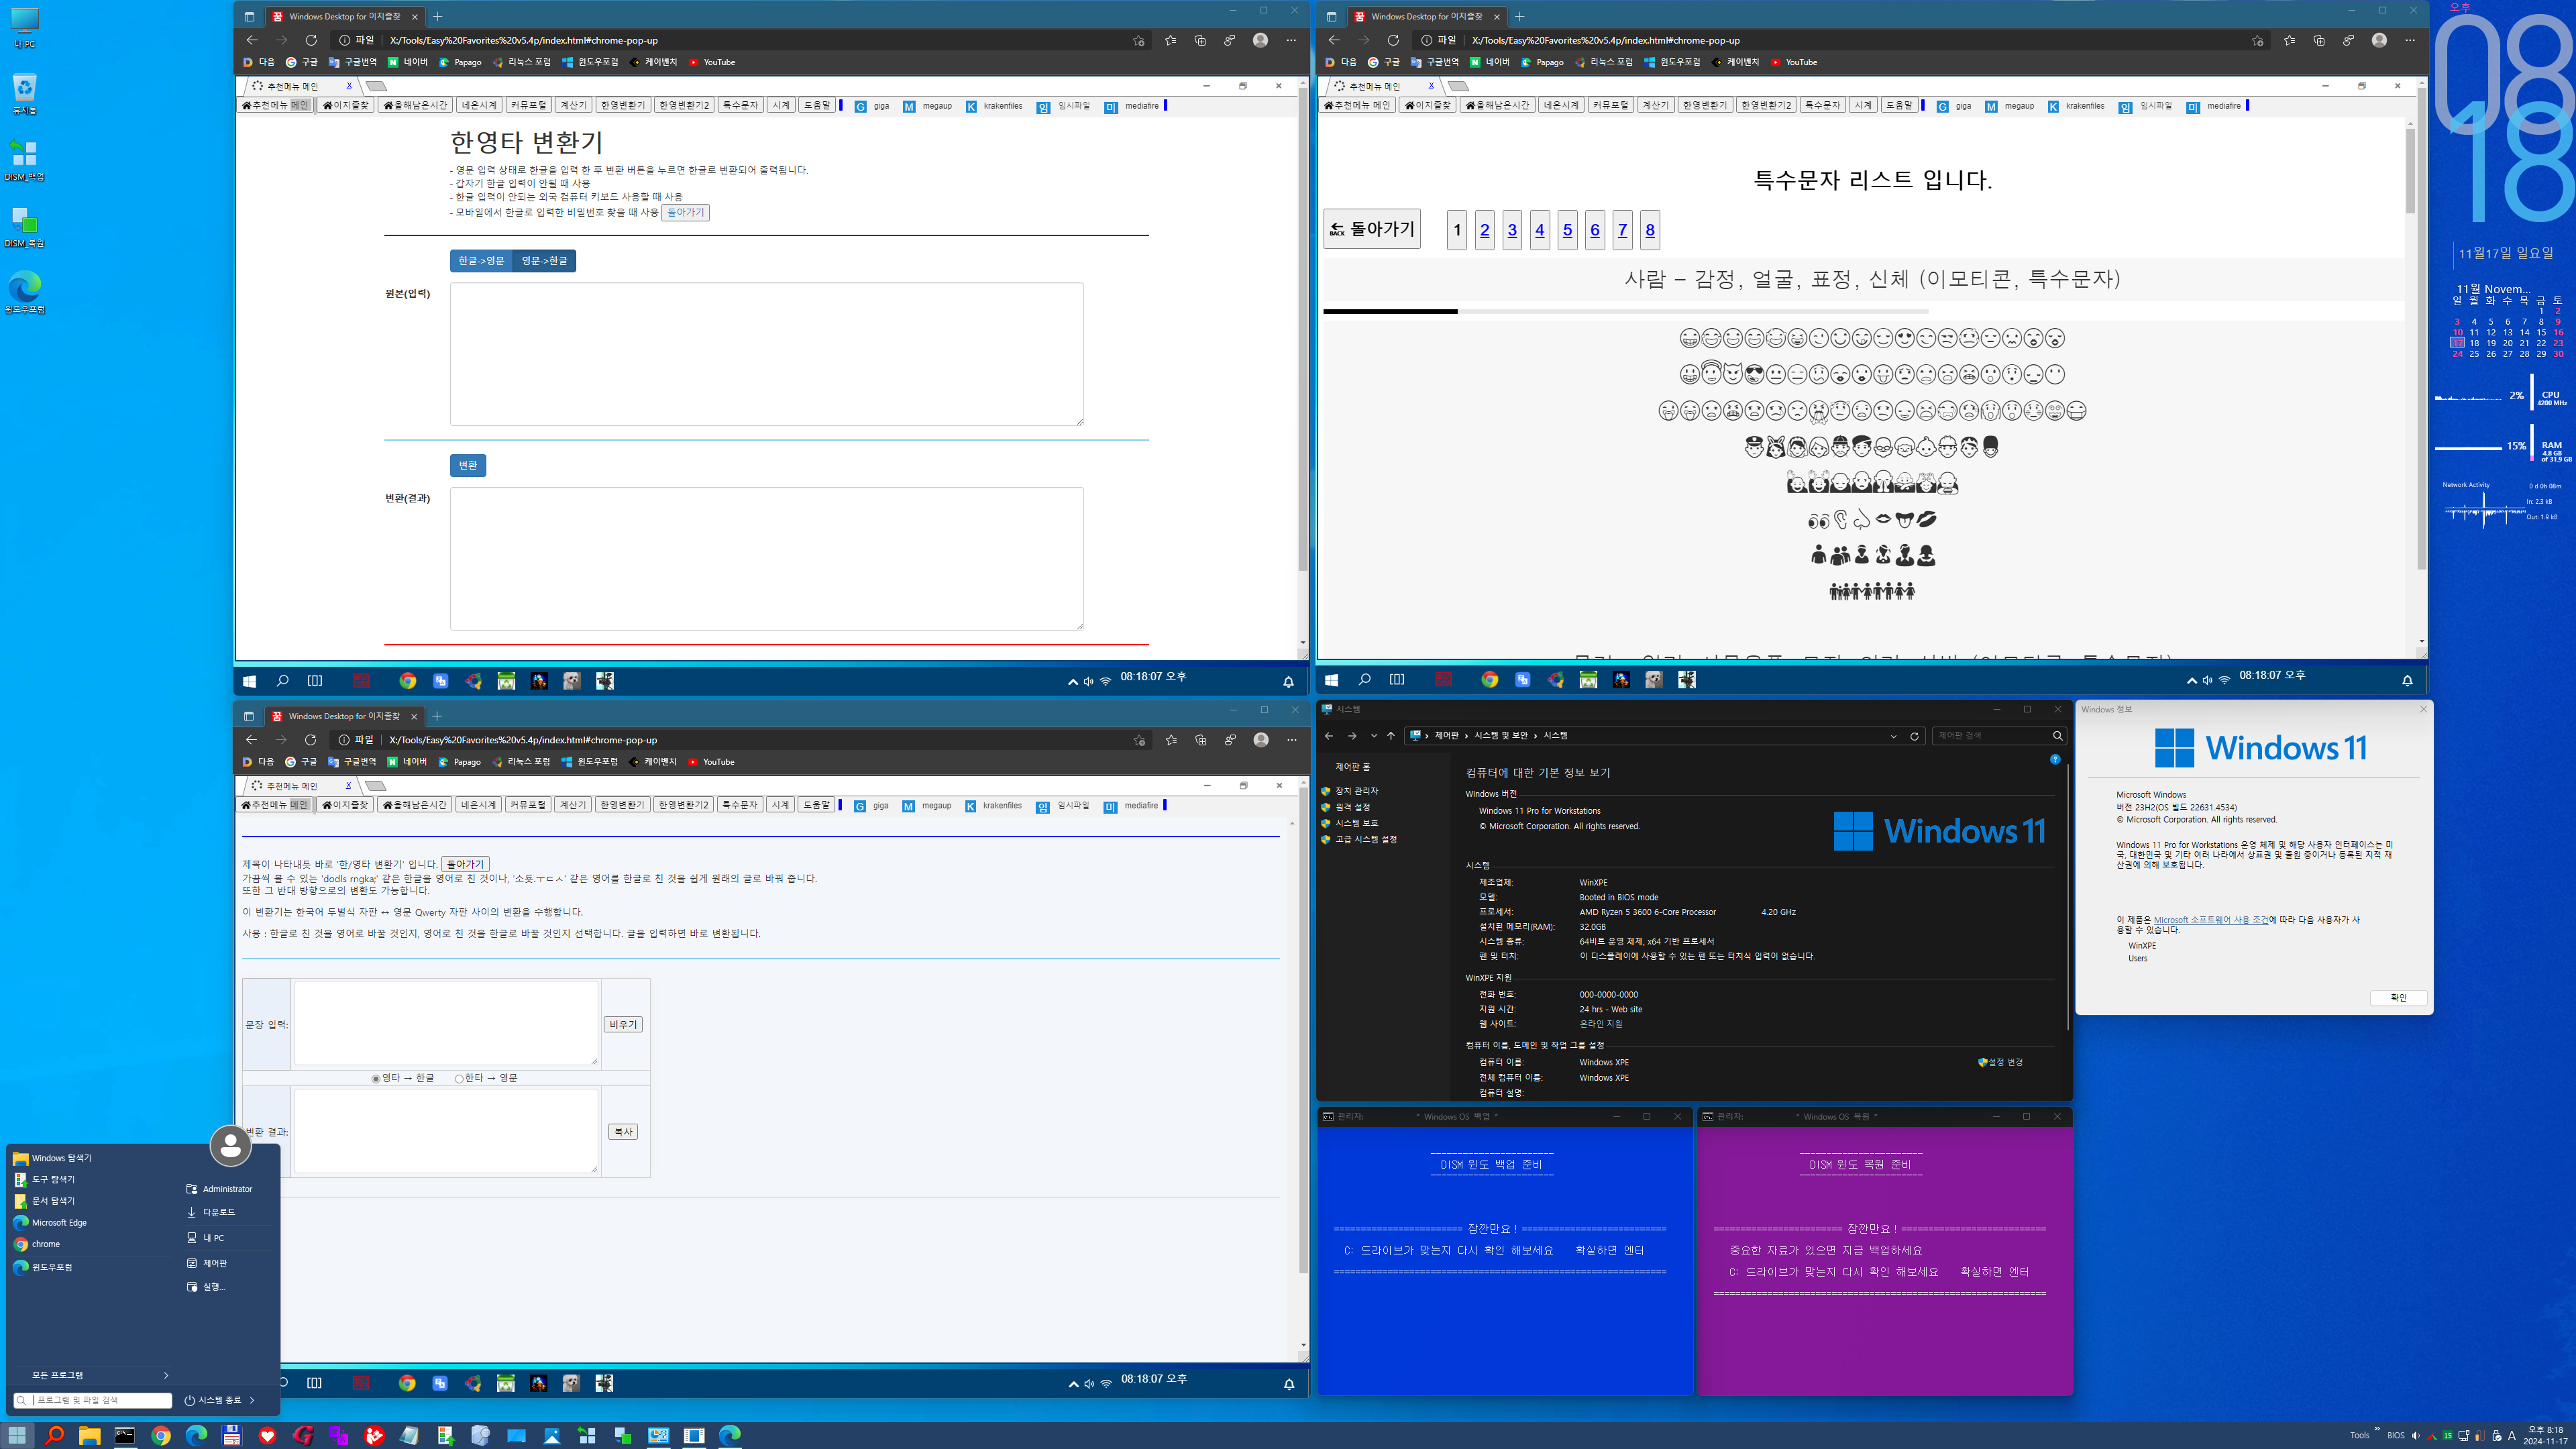The width and height of the screenshot is (2576, 1449).
Task: Open 다운로드 from the start menu
Action: click(211, 1212)
